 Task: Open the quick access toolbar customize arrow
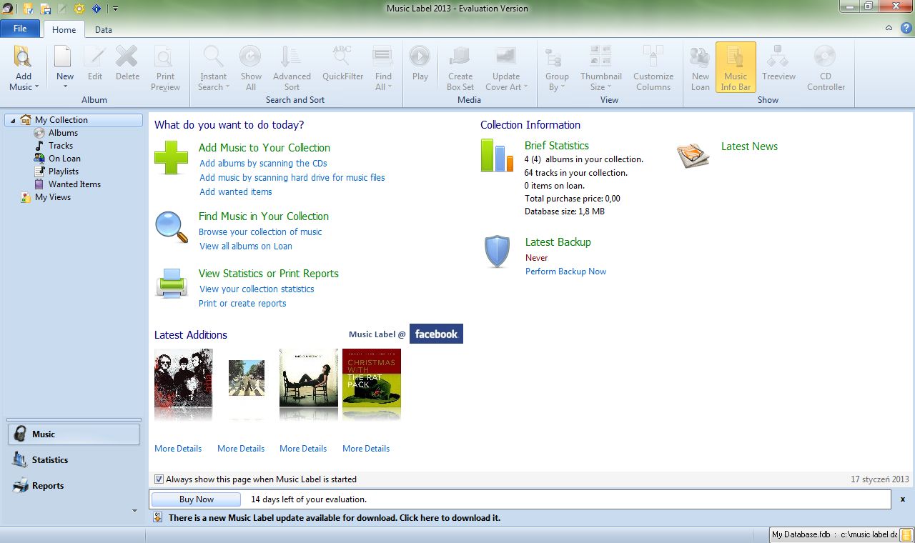point(115,9)
